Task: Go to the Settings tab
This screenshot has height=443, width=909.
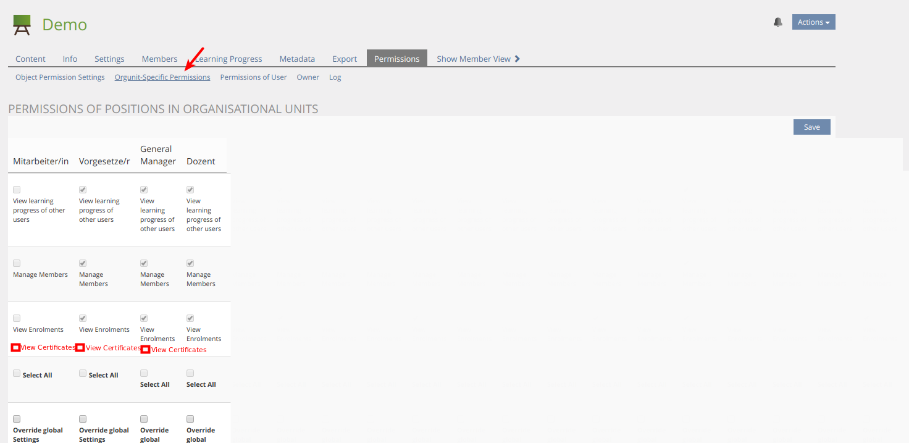Action: tap(109, 59)
